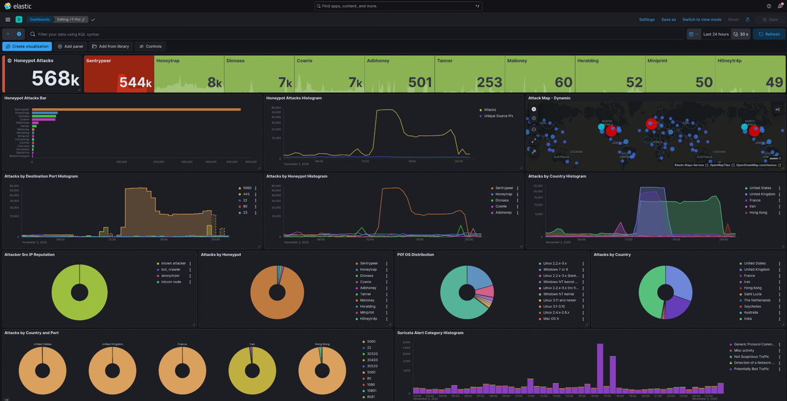This screenshot has width=787, height=401.
Task: Click the map full screen arrows icon
Action: coord(534,140)
